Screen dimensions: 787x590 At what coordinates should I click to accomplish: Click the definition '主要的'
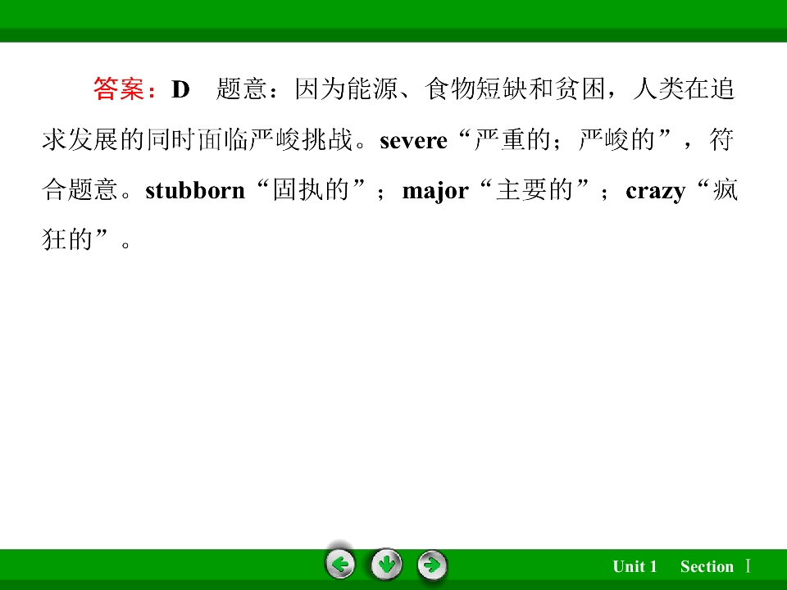tap(535, 189)
